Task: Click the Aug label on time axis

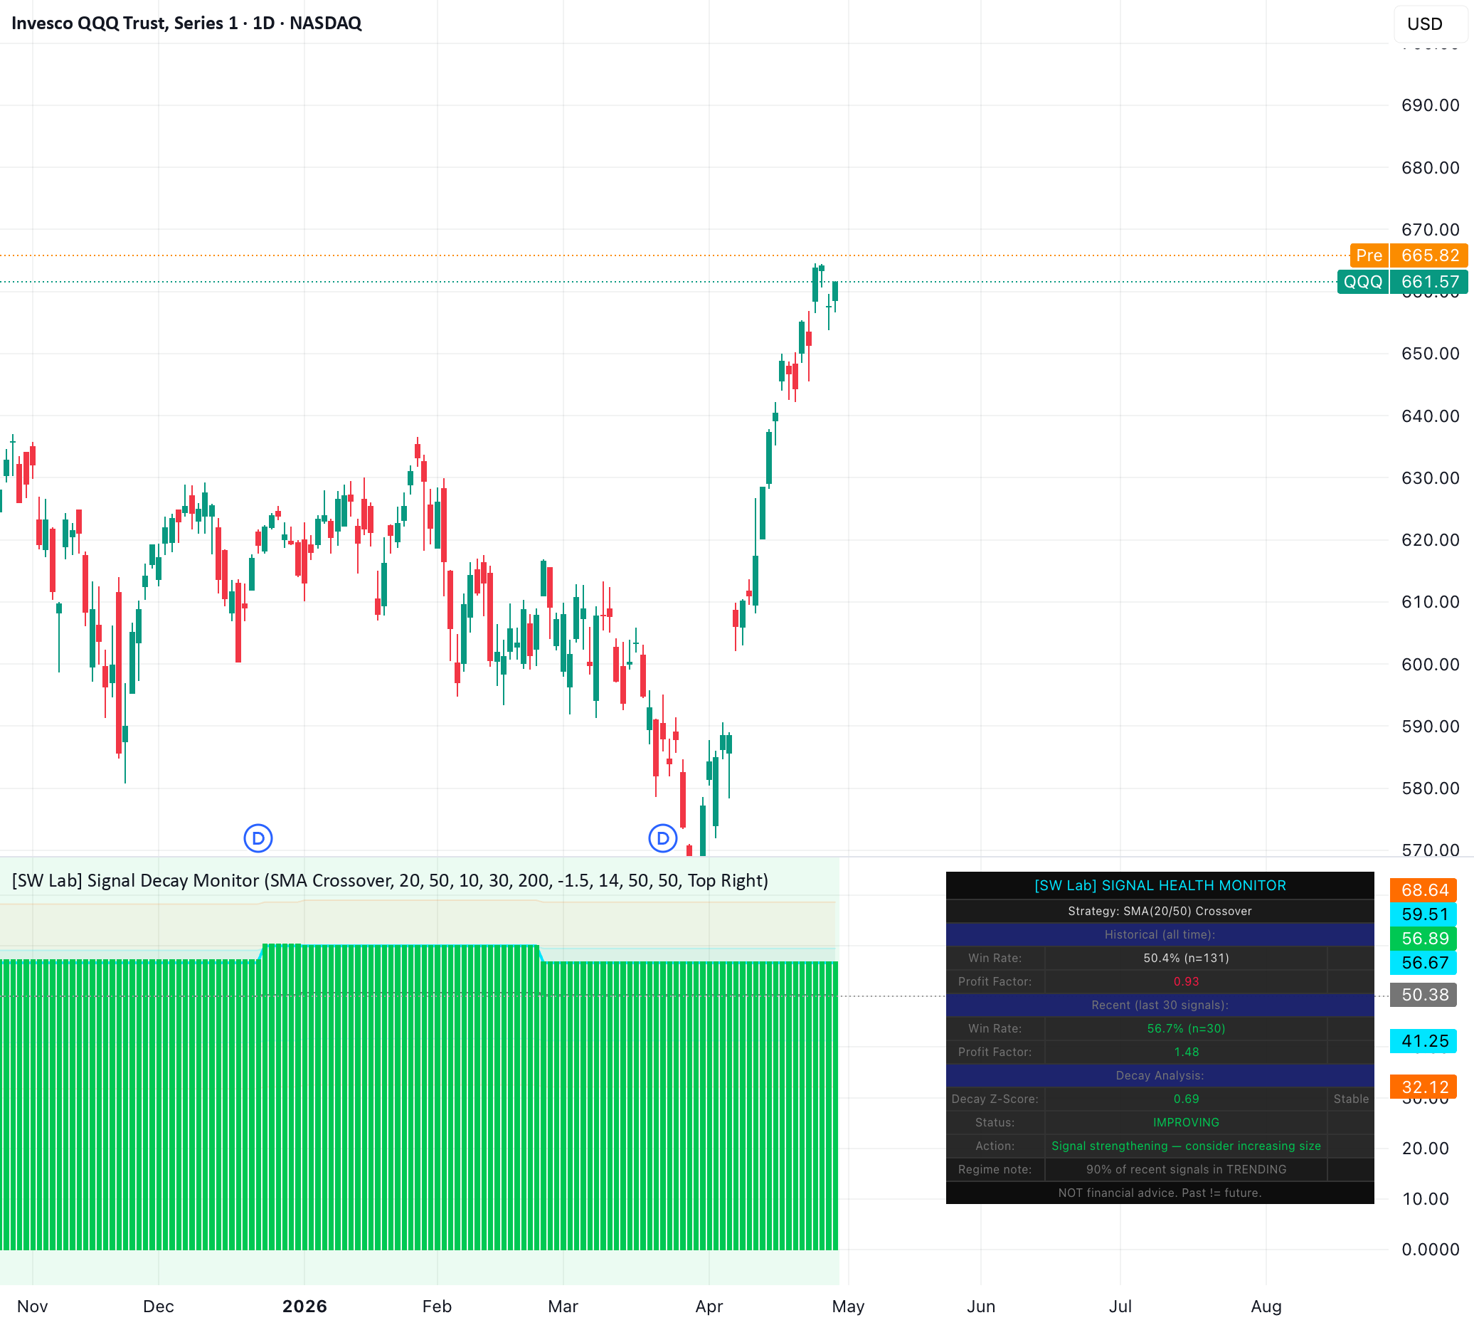Action: [x=1266, y=1306]
